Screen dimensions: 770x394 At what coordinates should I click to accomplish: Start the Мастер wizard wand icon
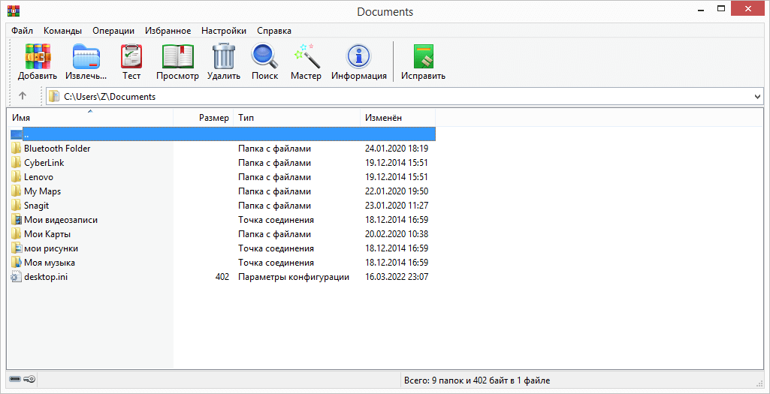306,57
